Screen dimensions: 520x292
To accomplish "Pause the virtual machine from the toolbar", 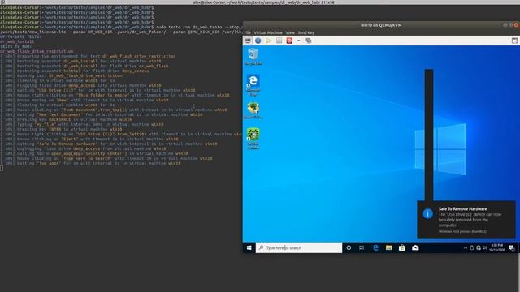I will point(279,41).
